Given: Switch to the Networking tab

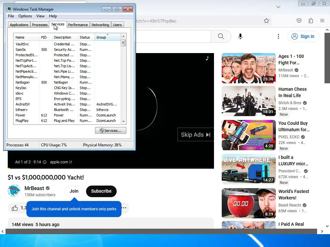Looking at the screenshot, I should point(100,25).
